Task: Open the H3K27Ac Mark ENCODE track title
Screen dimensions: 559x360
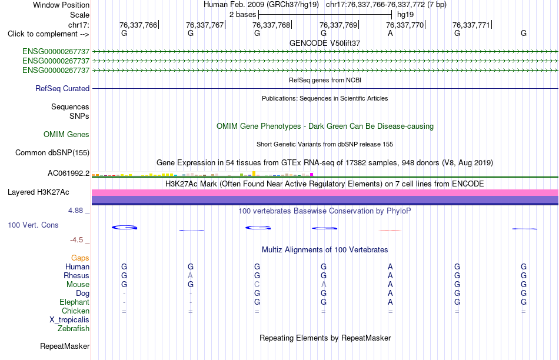Action: point(325,184)
